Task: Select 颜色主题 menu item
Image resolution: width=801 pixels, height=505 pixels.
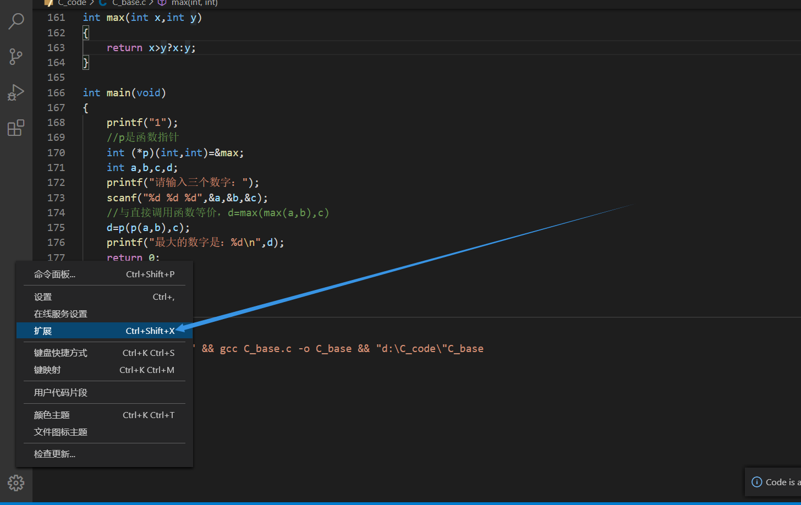Action: point(105,415)
